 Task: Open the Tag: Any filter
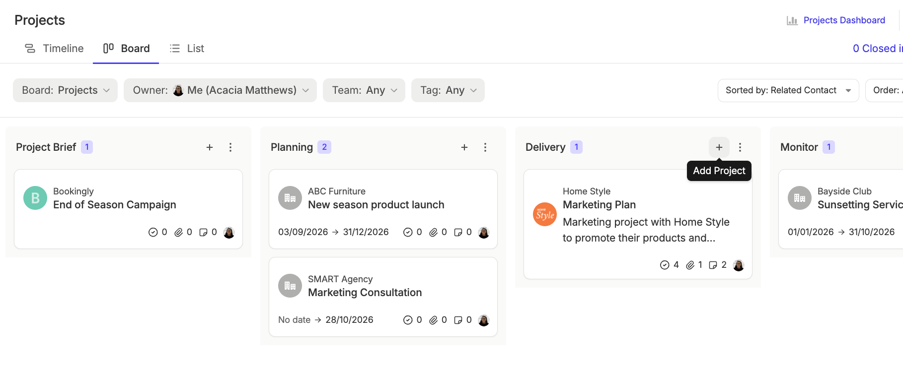coord(448,90)
